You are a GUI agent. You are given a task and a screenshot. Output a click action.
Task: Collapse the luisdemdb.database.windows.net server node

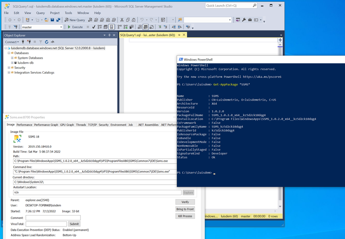point(6,48)
